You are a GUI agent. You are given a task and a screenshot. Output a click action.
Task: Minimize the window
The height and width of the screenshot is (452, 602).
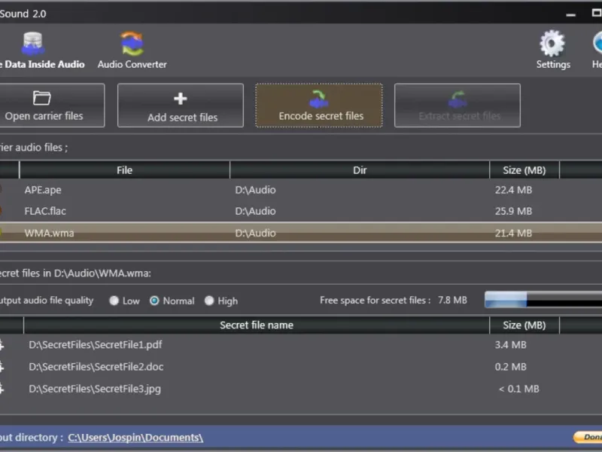coord(571,14)
